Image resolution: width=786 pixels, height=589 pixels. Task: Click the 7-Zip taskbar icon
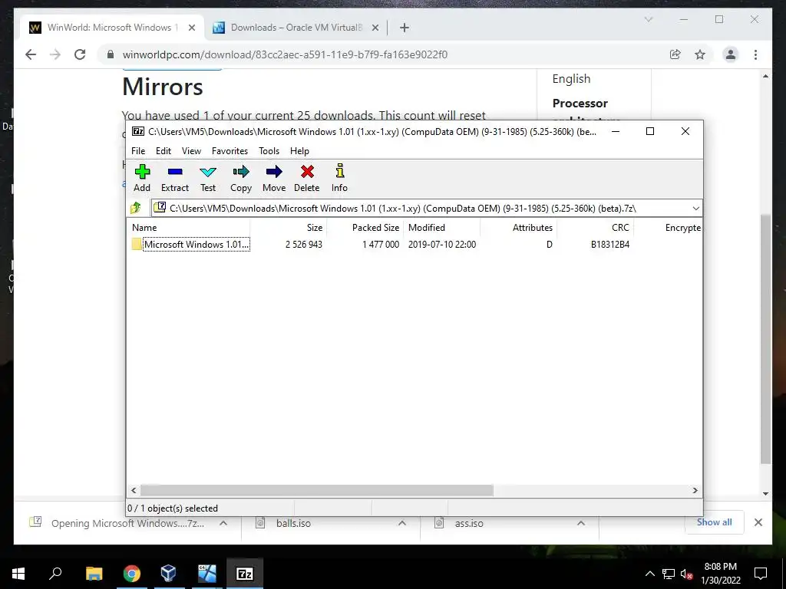[244, 574]
